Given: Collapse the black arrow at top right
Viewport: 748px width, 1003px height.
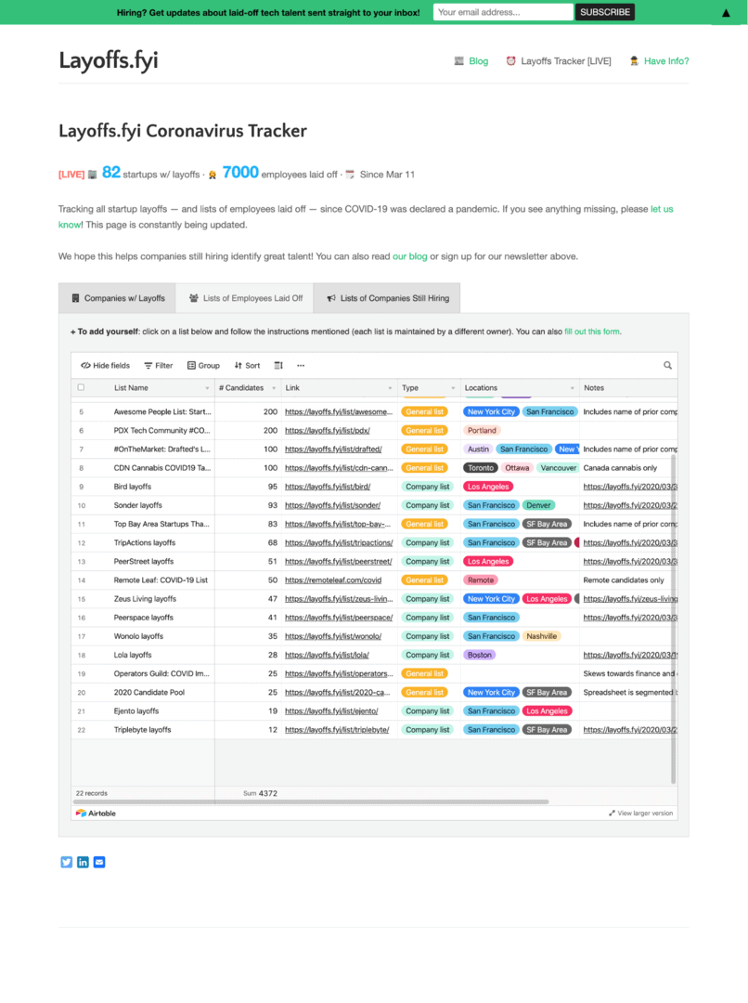Looking at the screenshot, I should pyautogui.click(x=725, y=12).
